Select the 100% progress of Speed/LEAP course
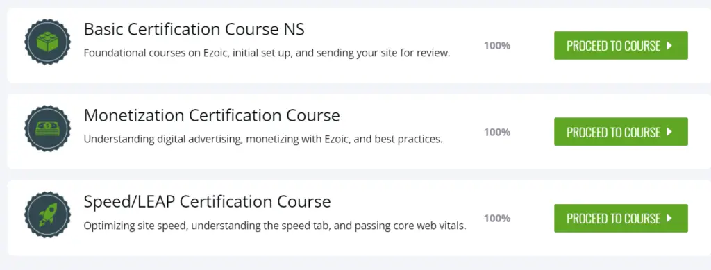The width and height of the screenshot is (711, 270). 497,219
